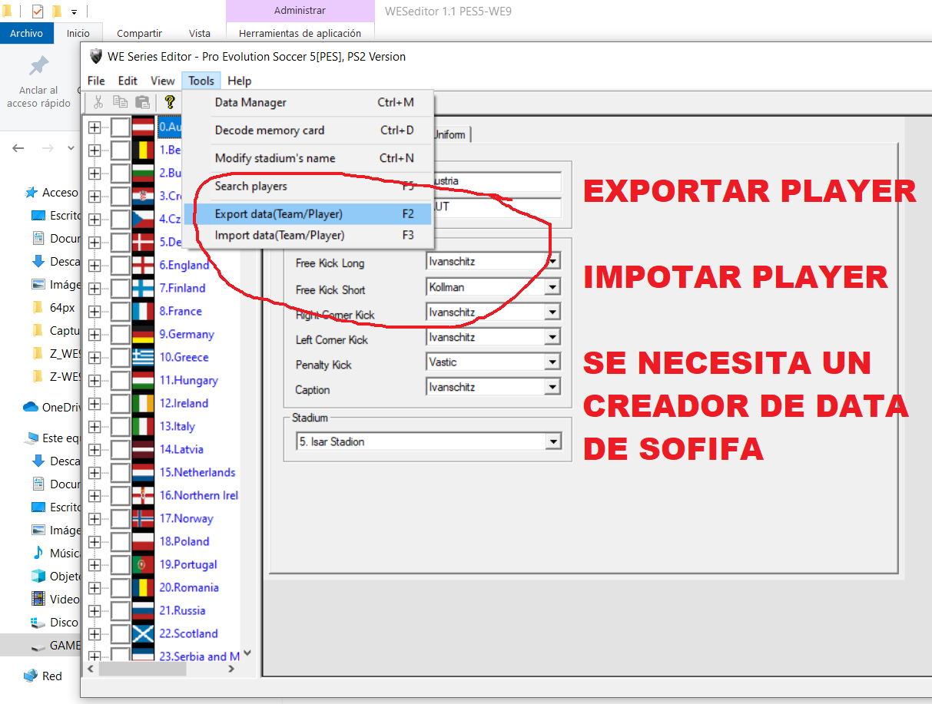Click the Belgium flag icon
The image size is (932, 704).
tap(143, 150)
